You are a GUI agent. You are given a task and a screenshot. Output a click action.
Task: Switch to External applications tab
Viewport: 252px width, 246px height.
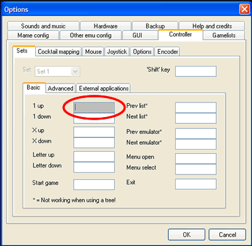pyautogui.click(x=103, y=89)
